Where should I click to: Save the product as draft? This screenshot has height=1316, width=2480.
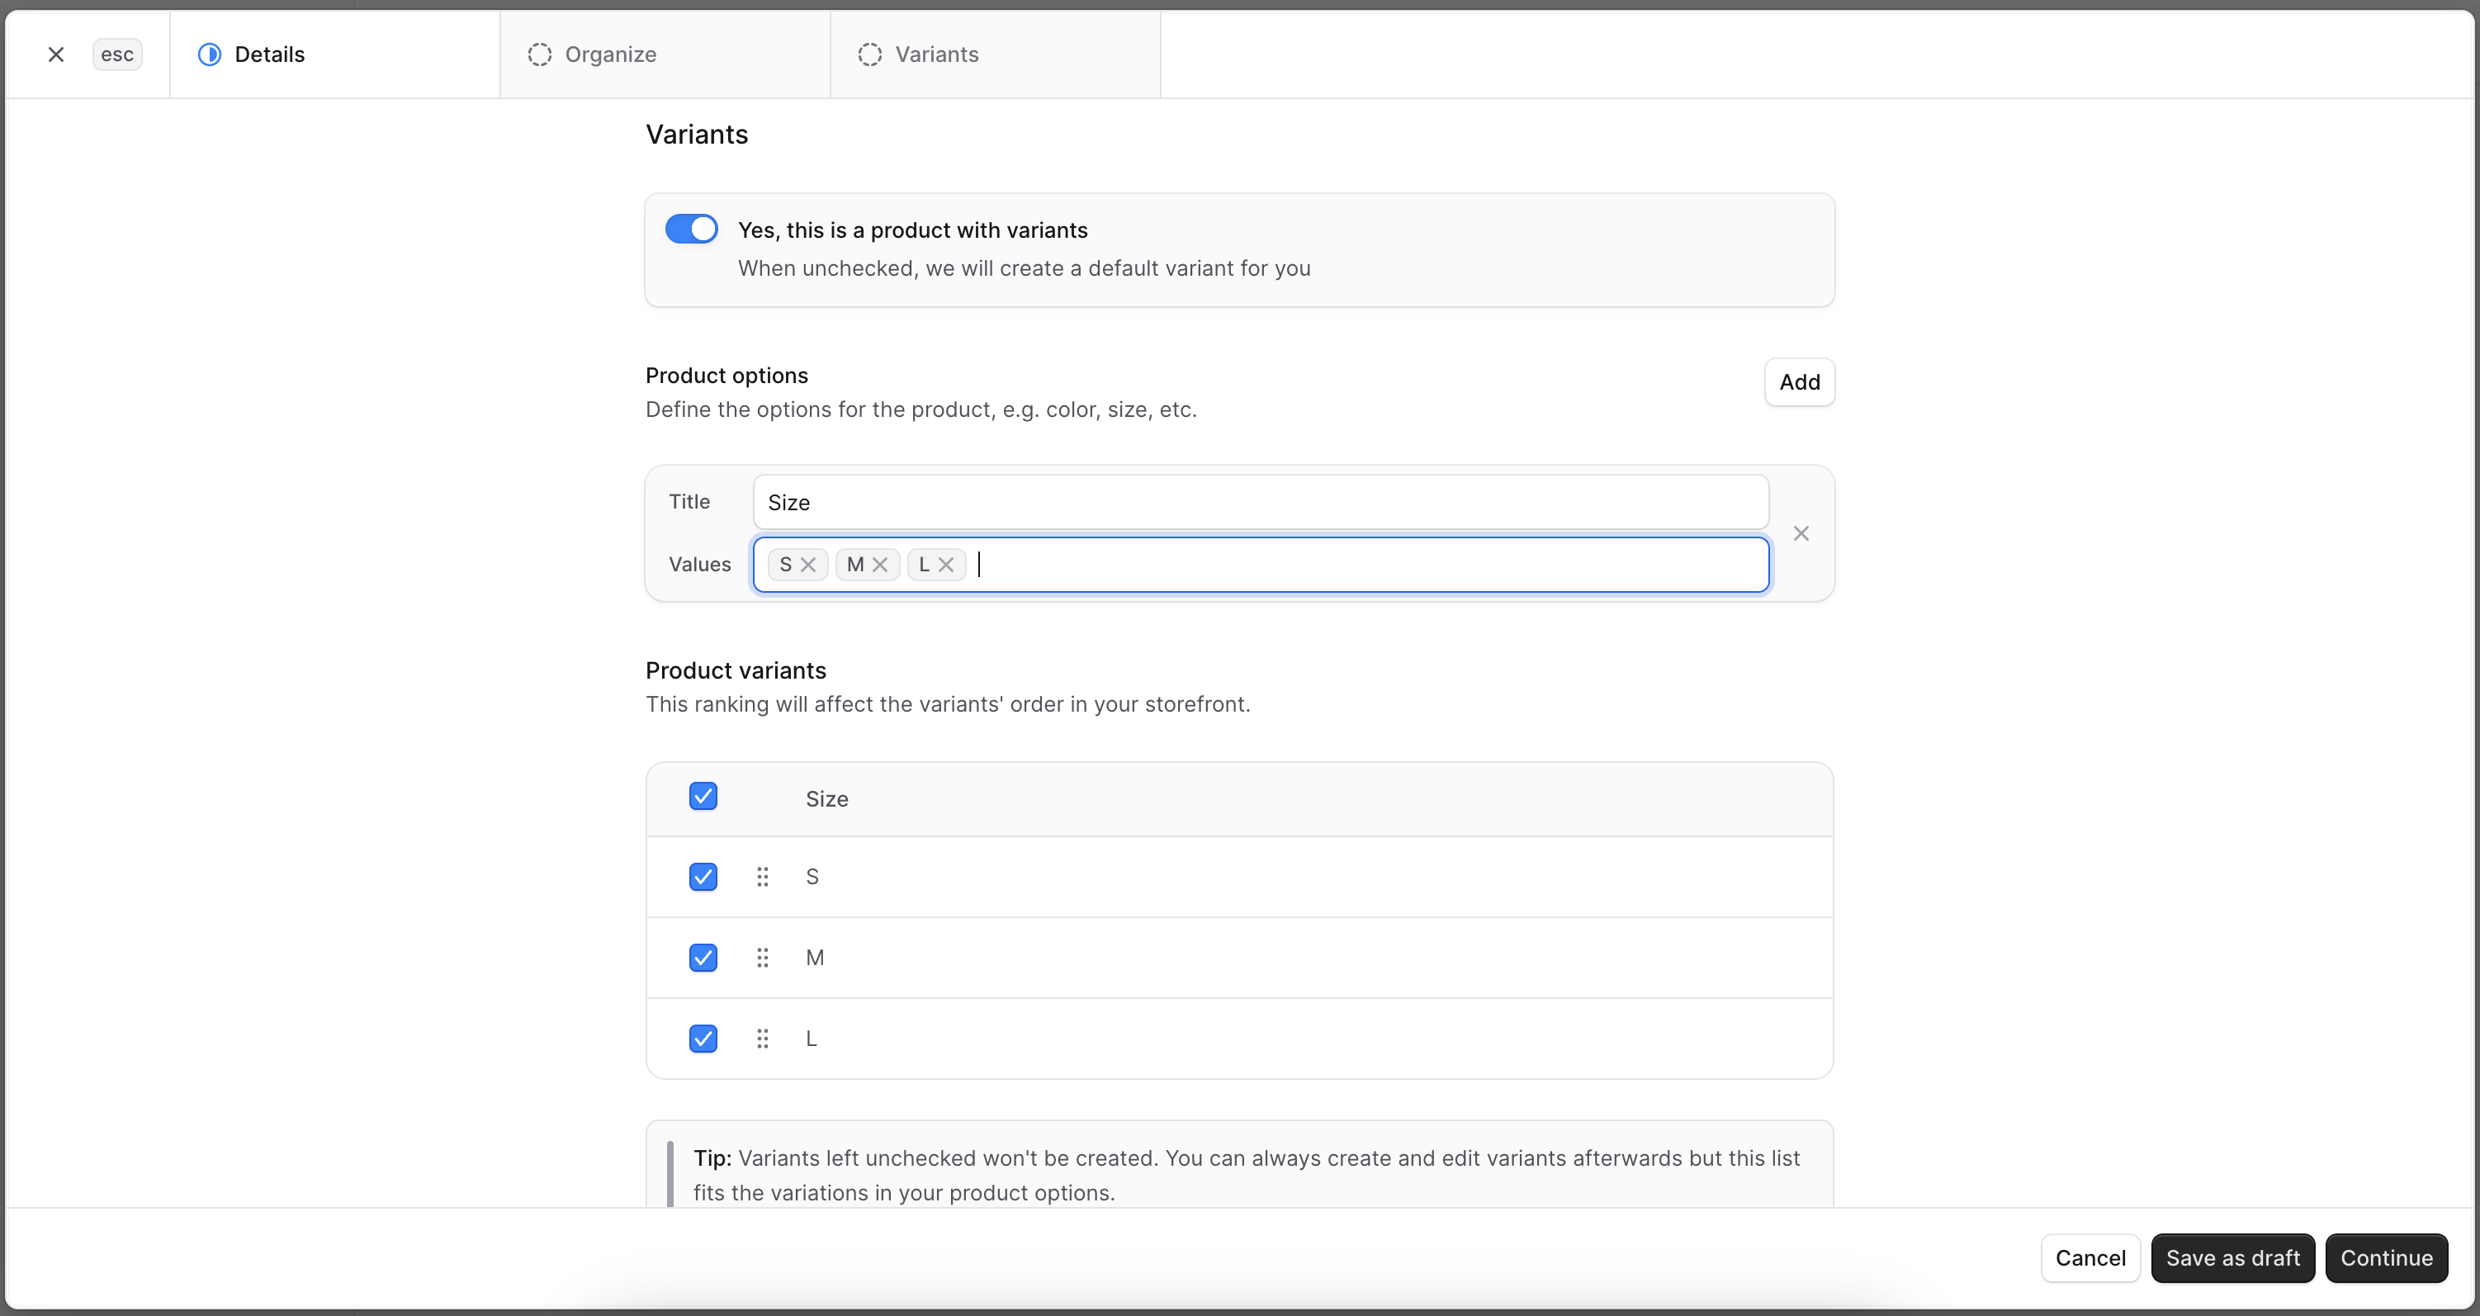pos(2232,1257)
